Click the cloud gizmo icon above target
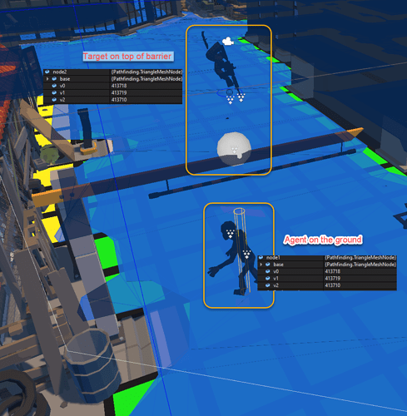 (x=228, y=42)
